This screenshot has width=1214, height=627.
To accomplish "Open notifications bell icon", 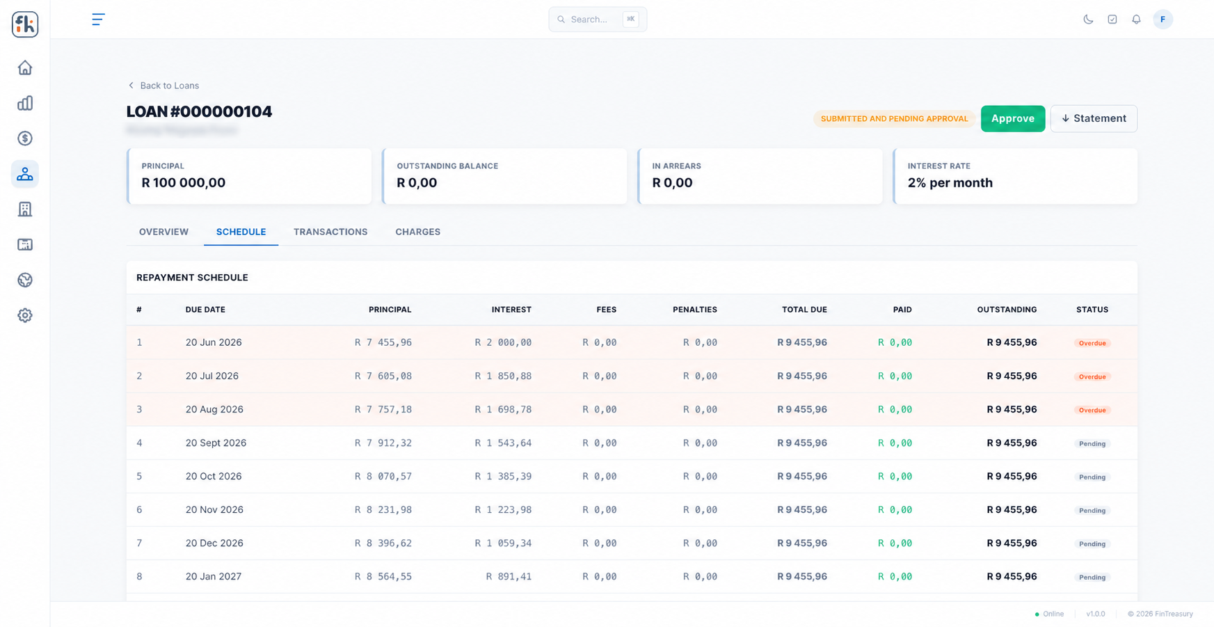I will (1136, 19).
